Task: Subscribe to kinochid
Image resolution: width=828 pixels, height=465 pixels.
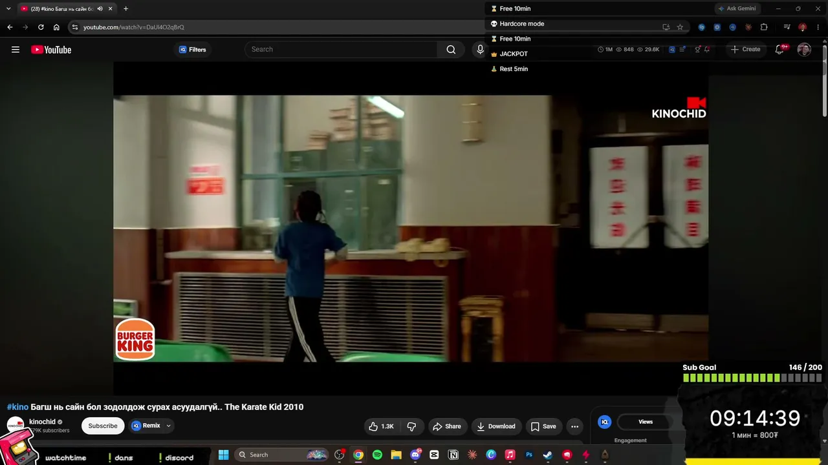Action: pyautogui.click(x=103, y=426)
